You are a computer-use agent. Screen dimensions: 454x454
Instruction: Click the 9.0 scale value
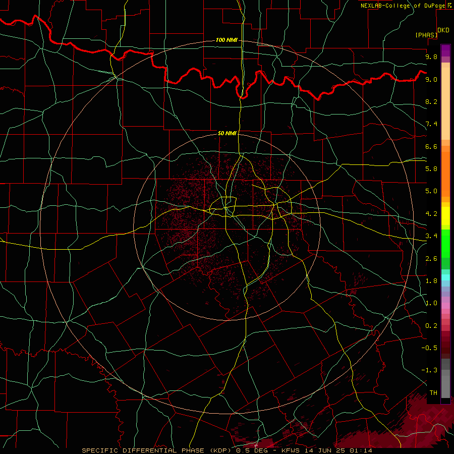coord(431,79)
